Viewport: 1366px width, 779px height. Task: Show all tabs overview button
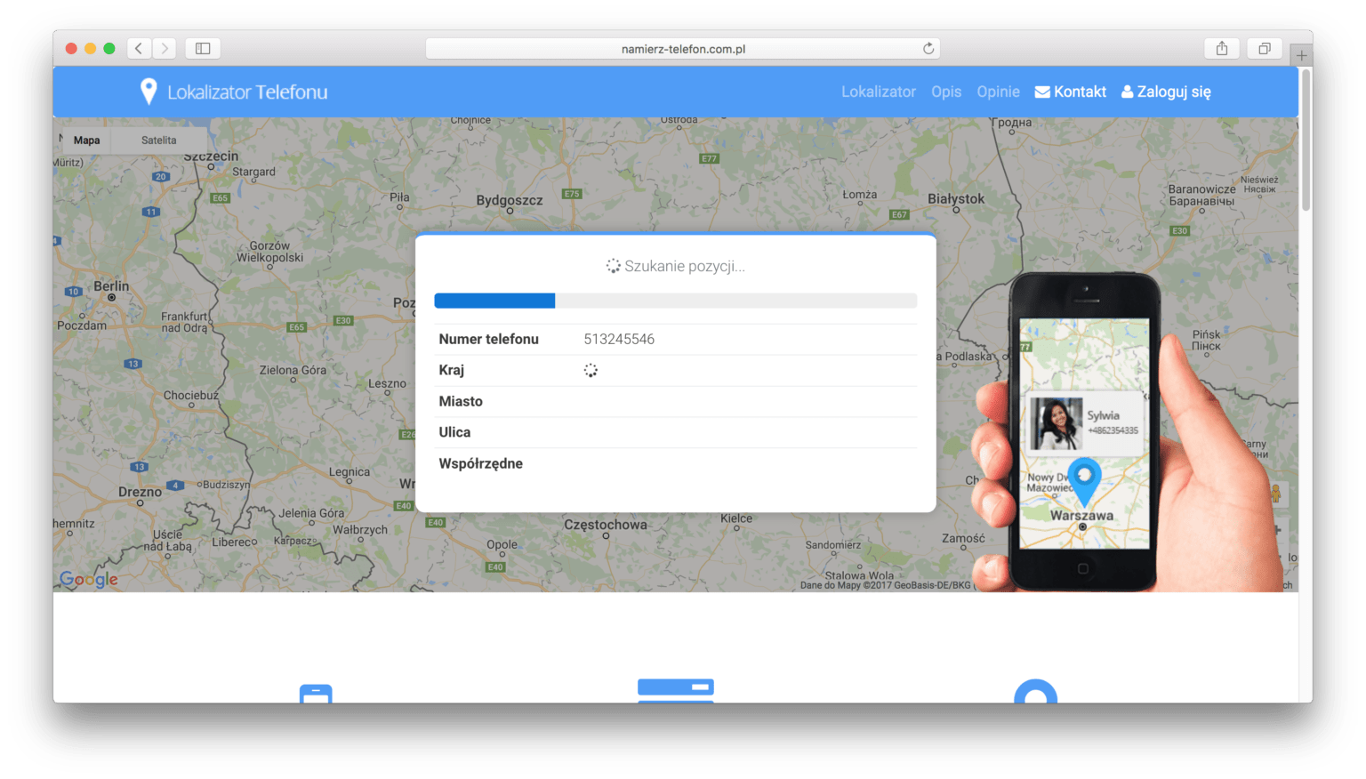click(1264, 48)
